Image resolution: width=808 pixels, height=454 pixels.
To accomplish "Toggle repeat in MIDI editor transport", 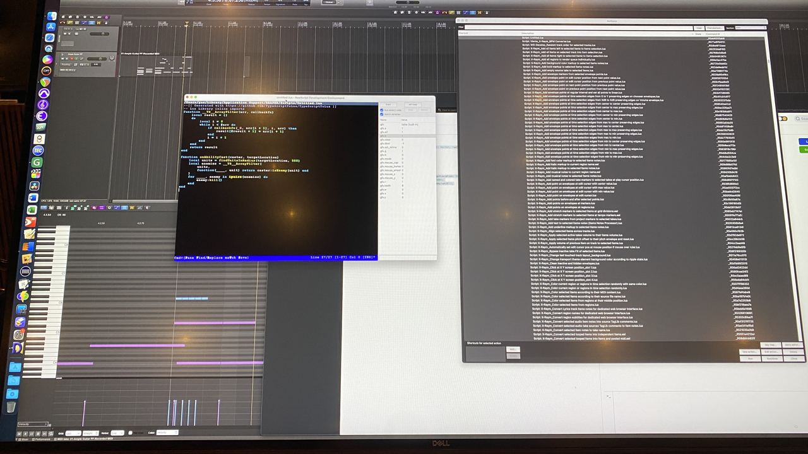I will (x=51, y=434).
